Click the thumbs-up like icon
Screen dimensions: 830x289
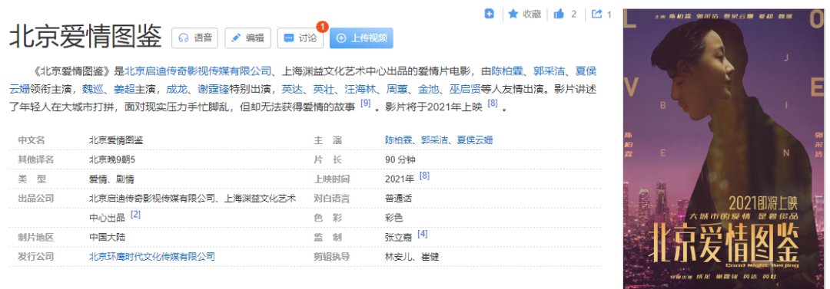(x=559, y=14)
